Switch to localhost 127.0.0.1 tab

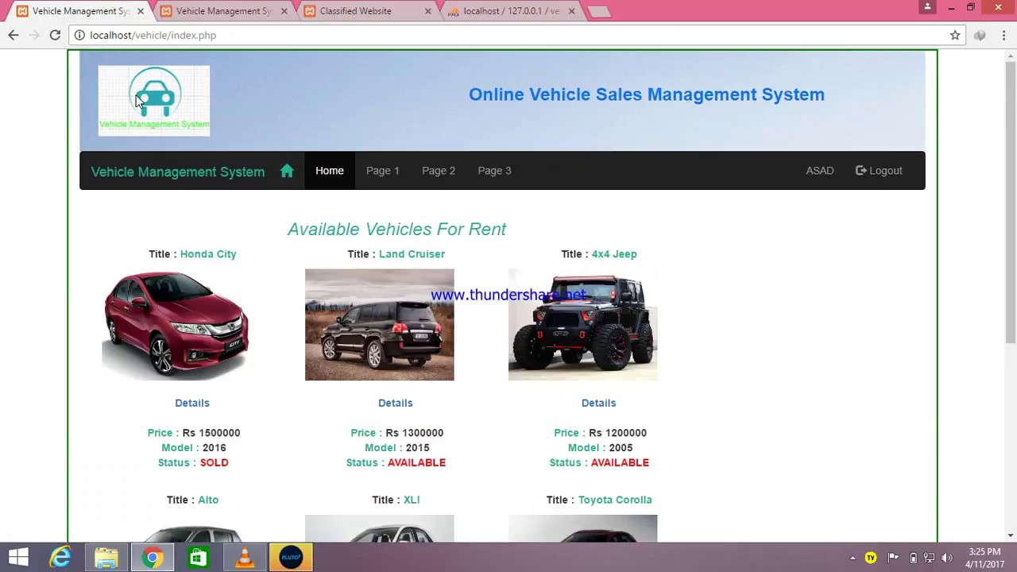pyautogui.click(x=510, y=11)
